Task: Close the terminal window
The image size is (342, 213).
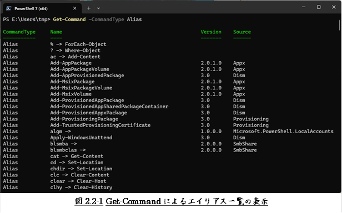Action: (x=334, y=7)
